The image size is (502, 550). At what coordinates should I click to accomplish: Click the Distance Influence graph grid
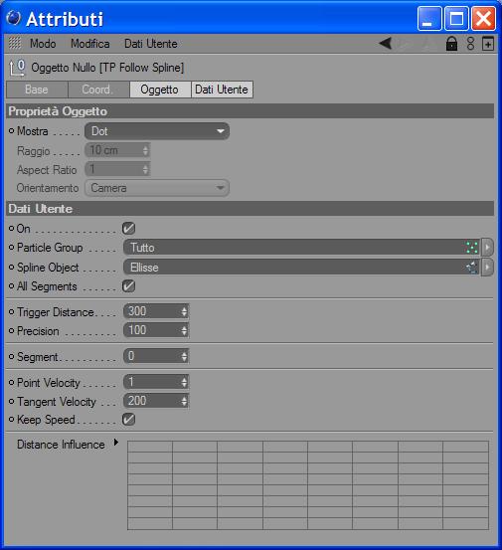pos(308,485)
